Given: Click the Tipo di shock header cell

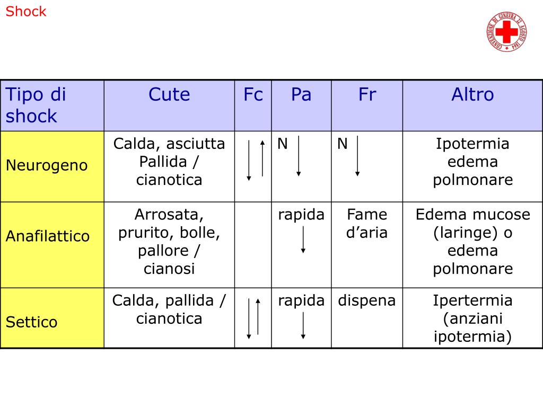Looking at the screenshot, I should (x=52, y=105).
